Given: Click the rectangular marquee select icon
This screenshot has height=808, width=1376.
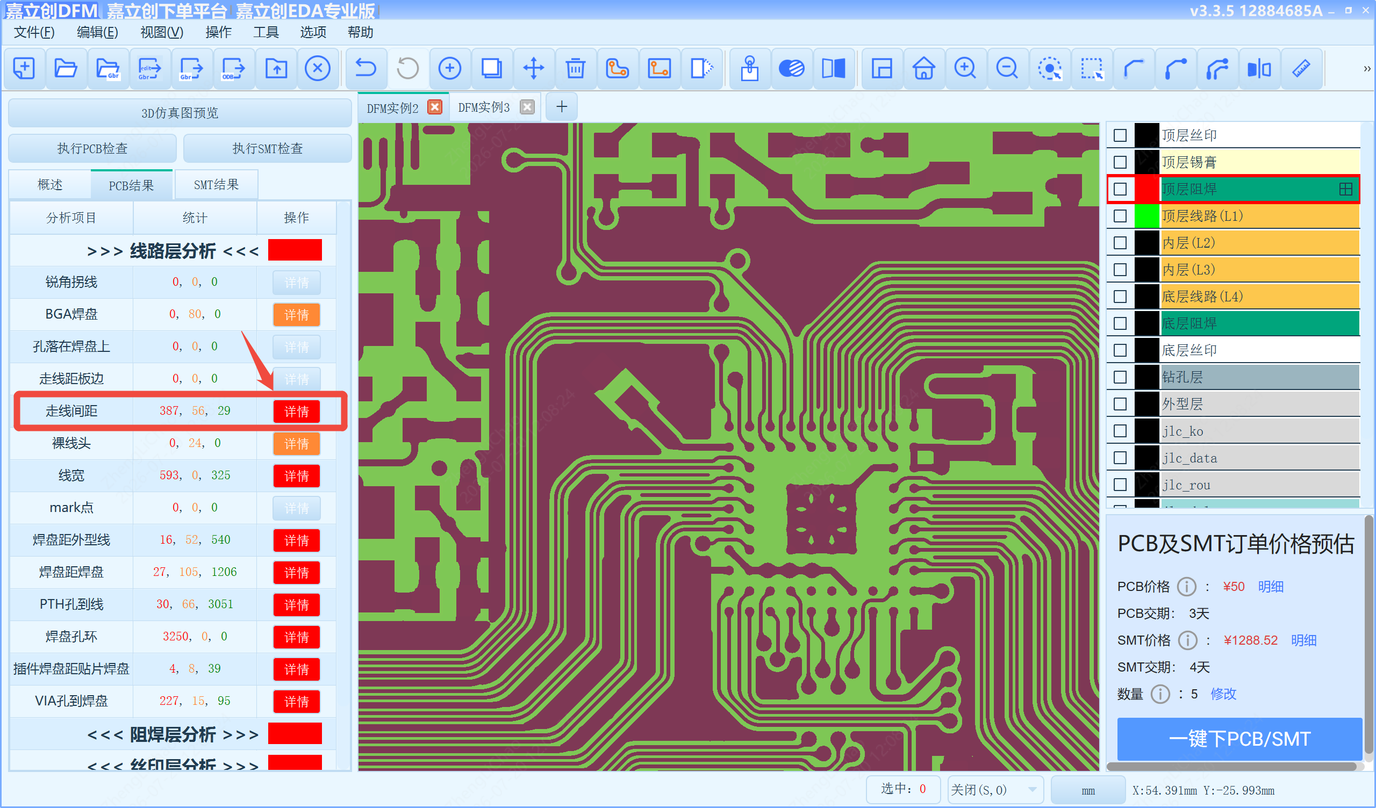Looking at the screenshot, I should pos(1092,69).
